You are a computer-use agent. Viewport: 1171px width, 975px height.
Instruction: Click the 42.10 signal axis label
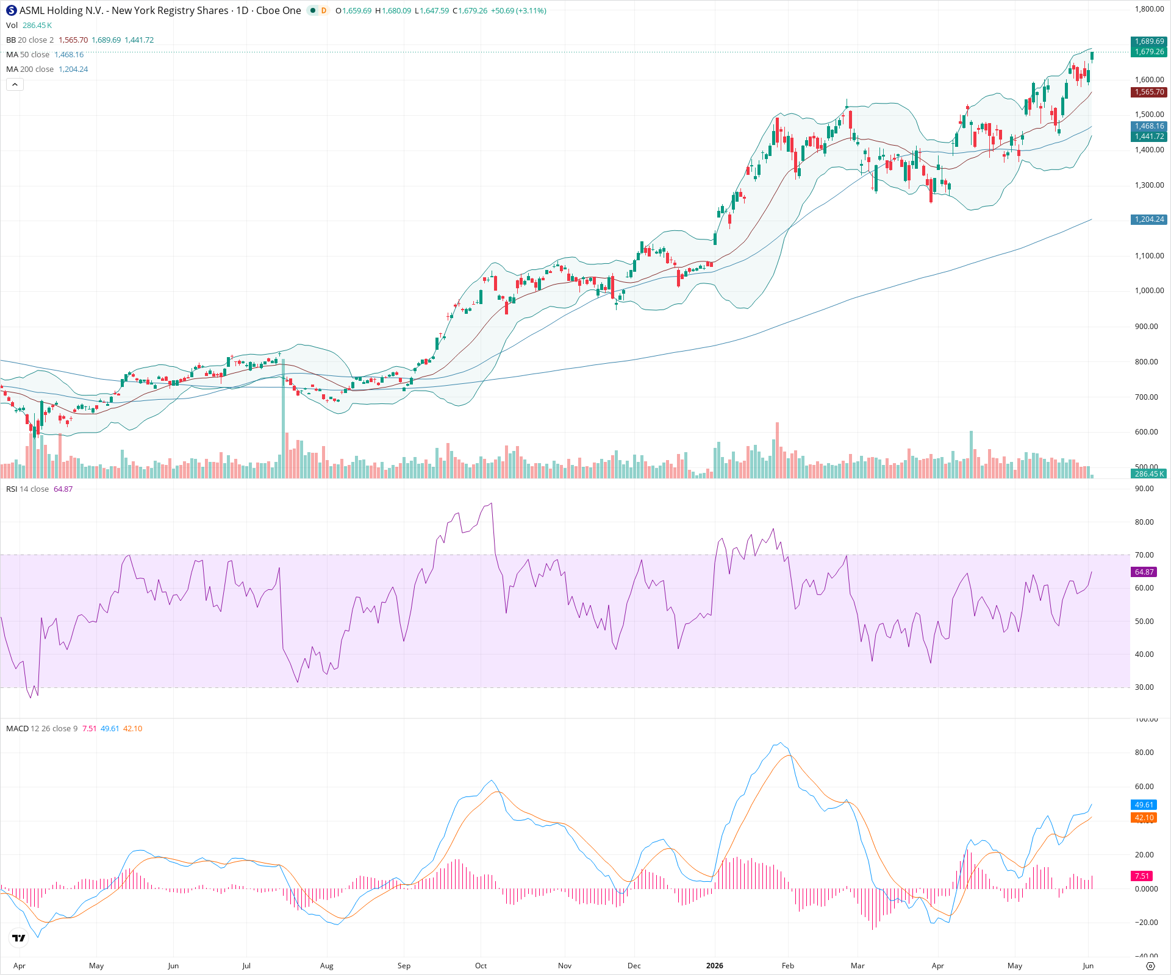point(1144,818)
